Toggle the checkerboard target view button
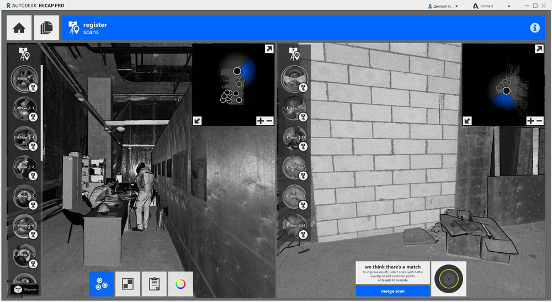This screenshot has width=552, height=302. (128, 284)
